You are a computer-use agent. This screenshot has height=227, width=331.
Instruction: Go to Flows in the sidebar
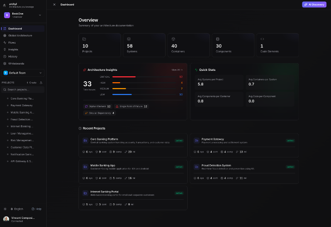[x=23, y=43]
